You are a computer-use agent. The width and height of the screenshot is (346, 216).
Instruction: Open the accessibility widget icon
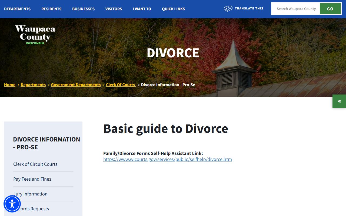click(12, 204)
